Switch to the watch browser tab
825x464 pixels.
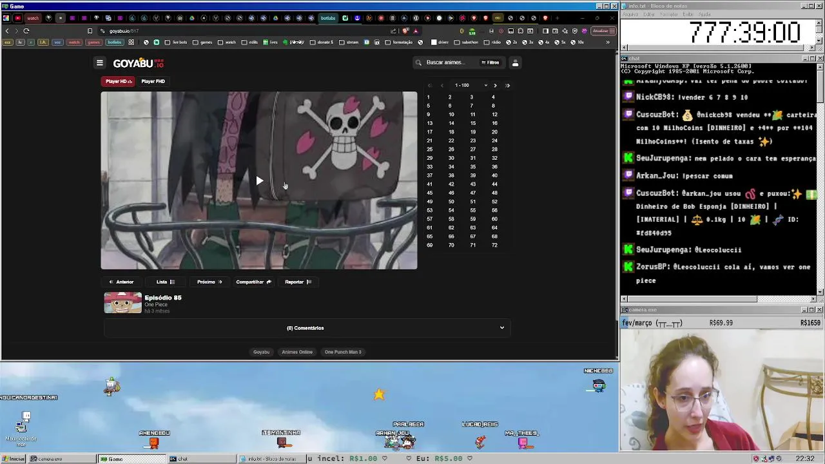32,18
